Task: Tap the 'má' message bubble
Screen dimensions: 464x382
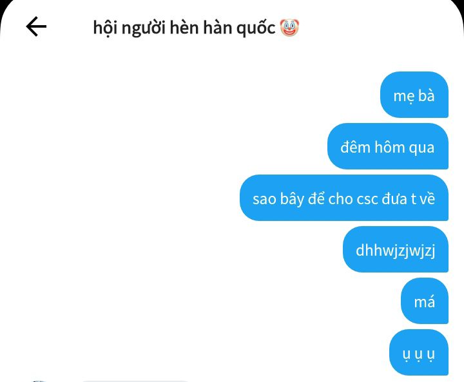Action: click(x=425, y=301)
